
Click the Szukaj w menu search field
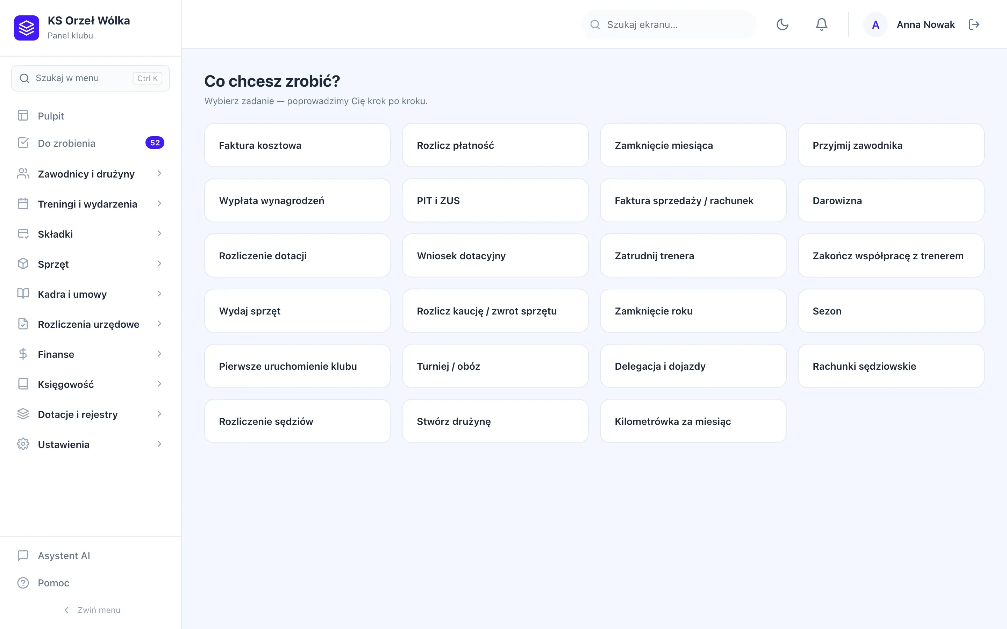(x=90, y=78)
